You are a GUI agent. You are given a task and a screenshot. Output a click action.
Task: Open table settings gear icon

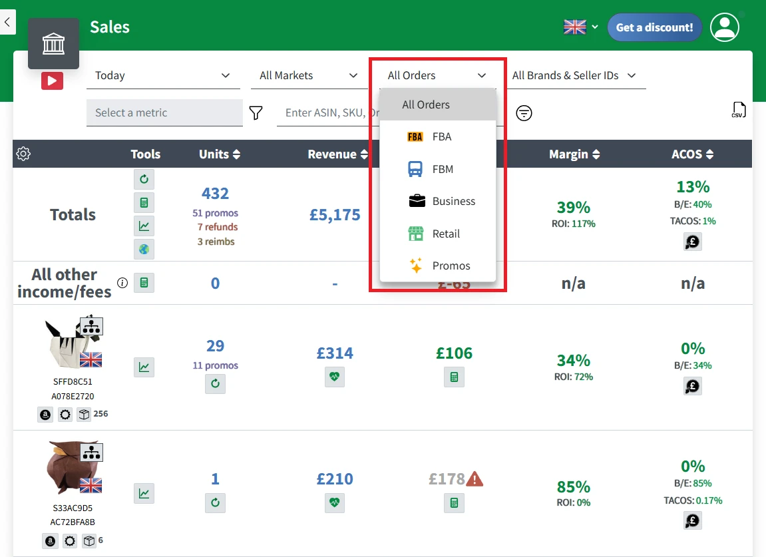pos(23,154)
